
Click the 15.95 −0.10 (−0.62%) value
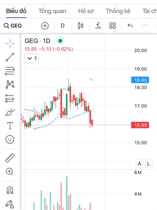coord(49,49)
